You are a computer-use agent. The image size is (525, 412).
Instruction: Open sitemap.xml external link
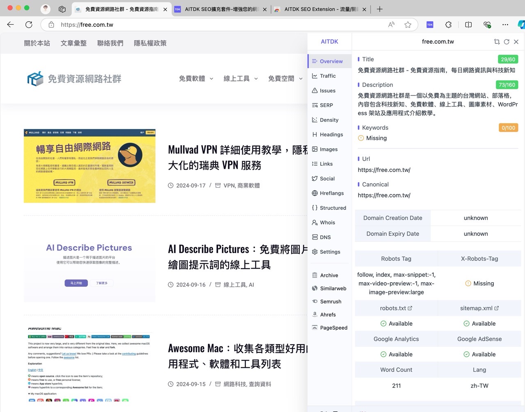(479, 308)
